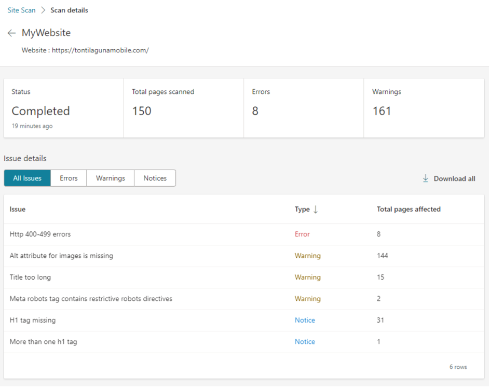Select the Title too long issue
491x389 pixels.
coord(30,277)
